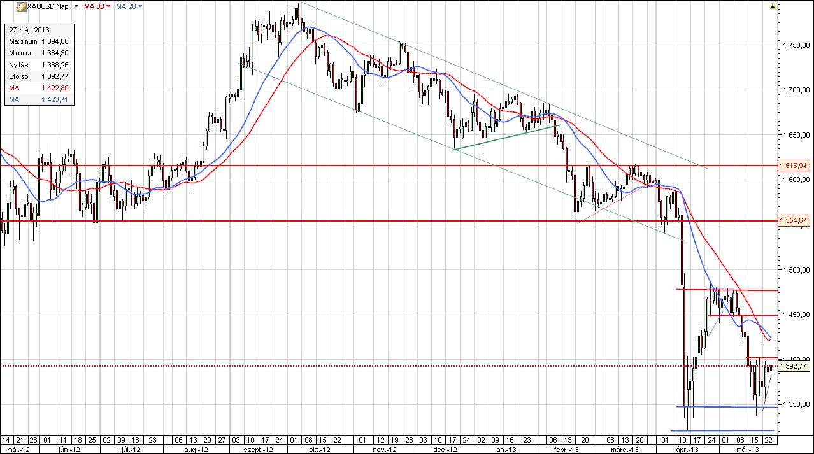Select the Maximum label in info box

pyautogui.click(x=23, y=41)
